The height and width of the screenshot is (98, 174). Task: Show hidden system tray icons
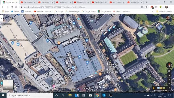coord(145,95)
